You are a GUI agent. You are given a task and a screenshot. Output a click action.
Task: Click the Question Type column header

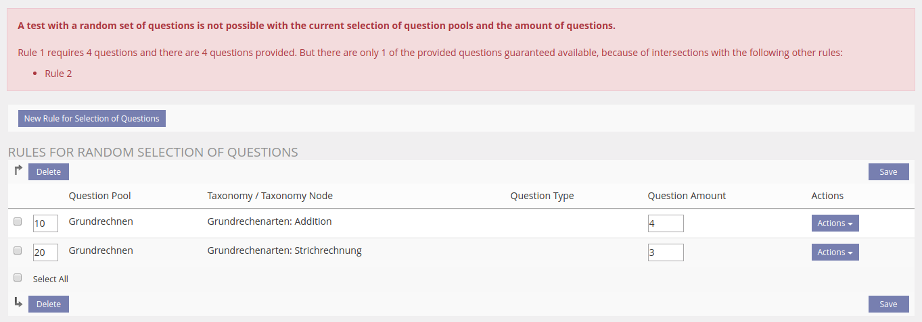tap(542, 196)
